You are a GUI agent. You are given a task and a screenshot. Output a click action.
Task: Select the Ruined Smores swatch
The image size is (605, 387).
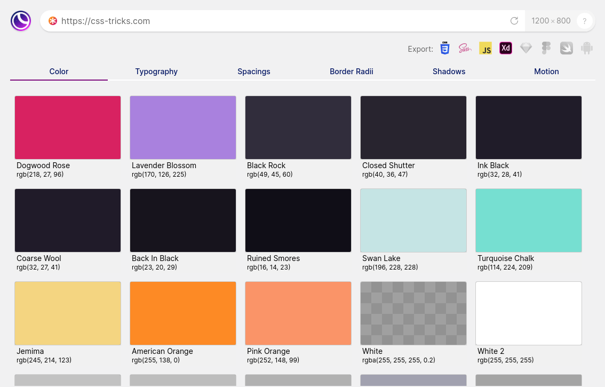tap(298, 220)
